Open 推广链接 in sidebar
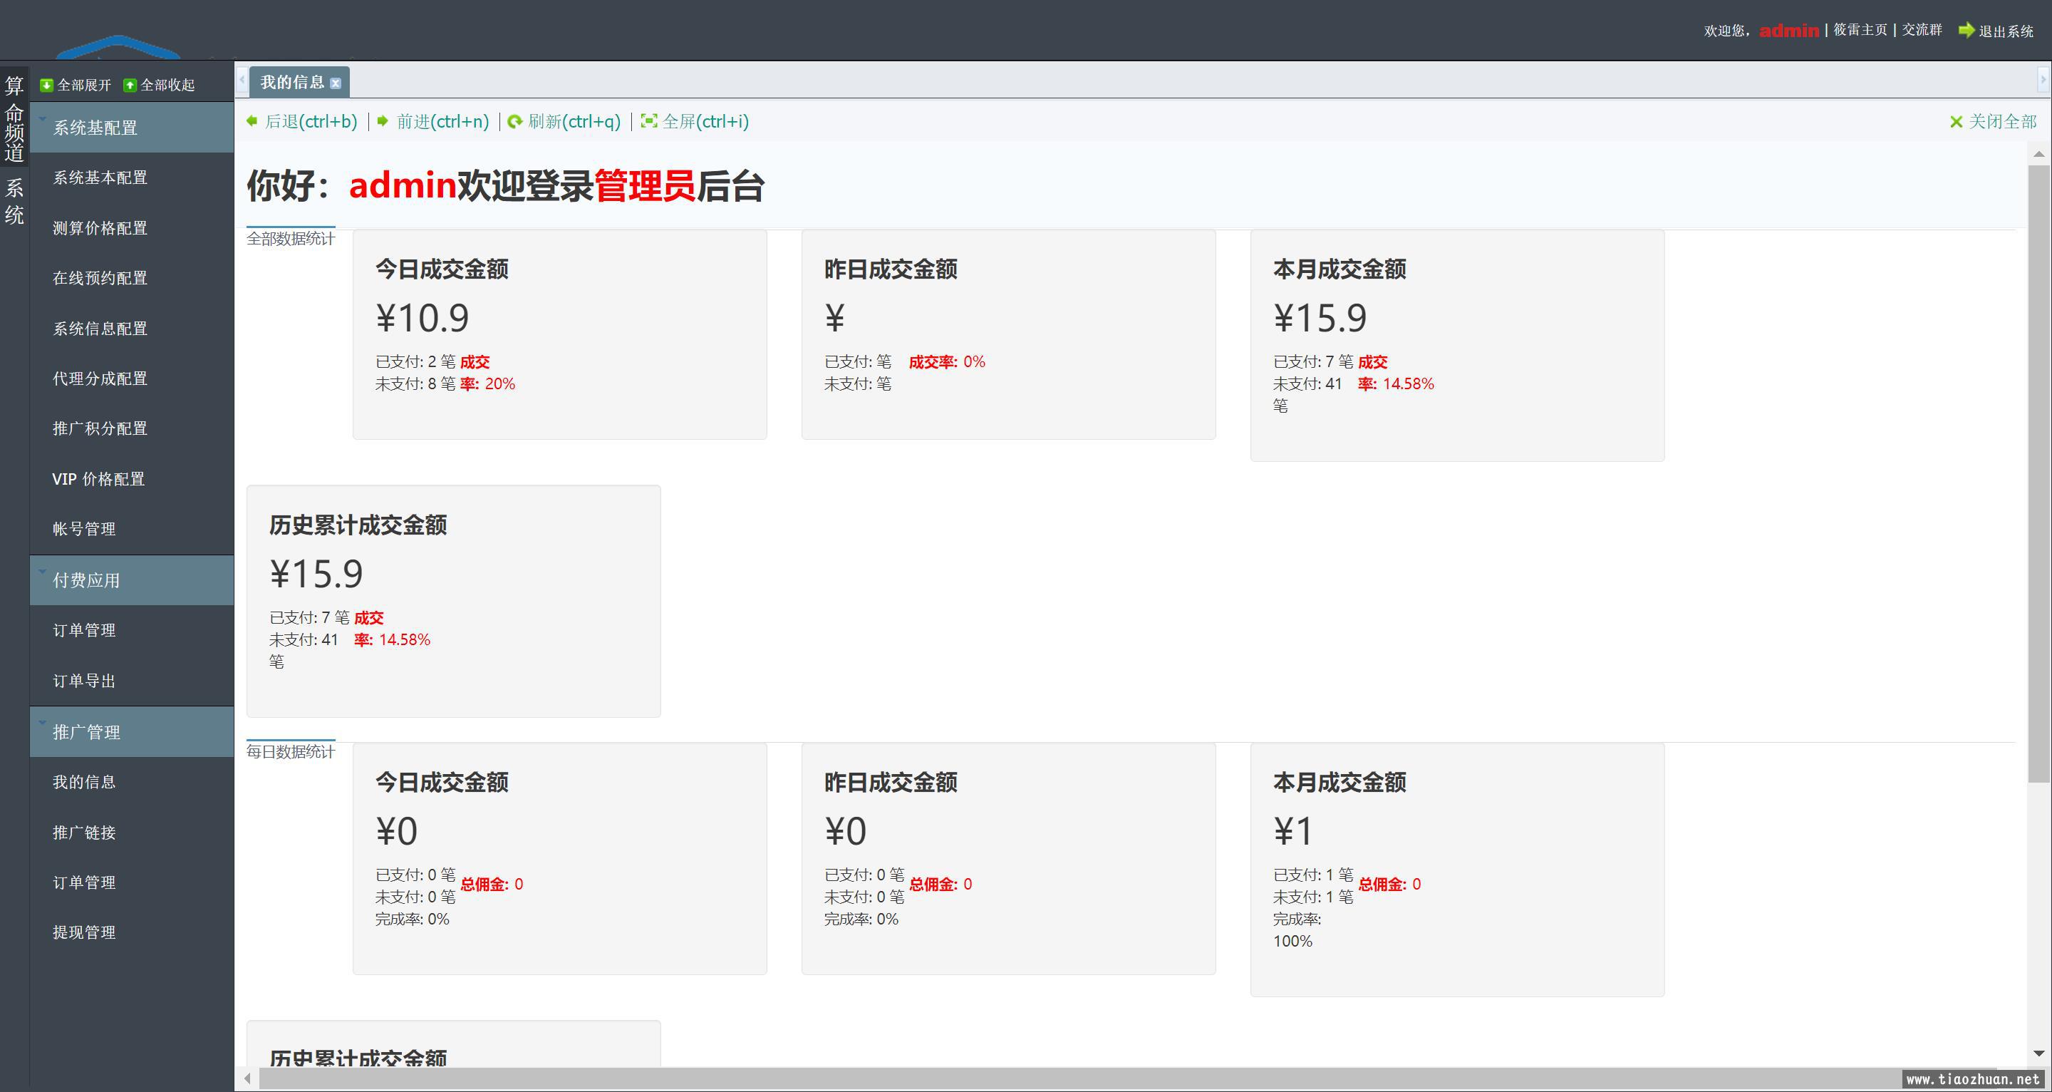 coord(85,832)
